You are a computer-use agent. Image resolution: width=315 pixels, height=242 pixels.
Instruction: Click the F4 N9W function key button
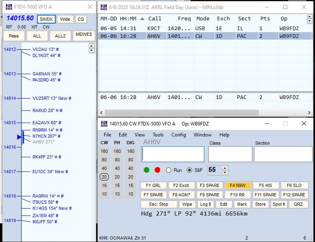238,185
